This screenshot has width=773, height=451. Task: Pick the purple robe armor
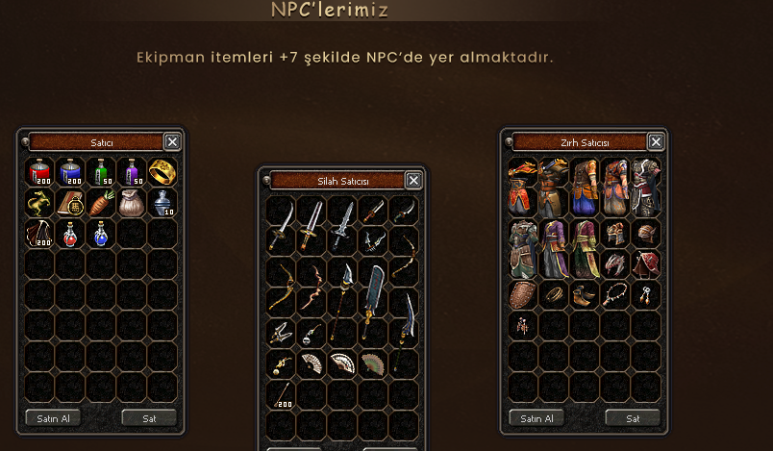click(x=554, y=249)
